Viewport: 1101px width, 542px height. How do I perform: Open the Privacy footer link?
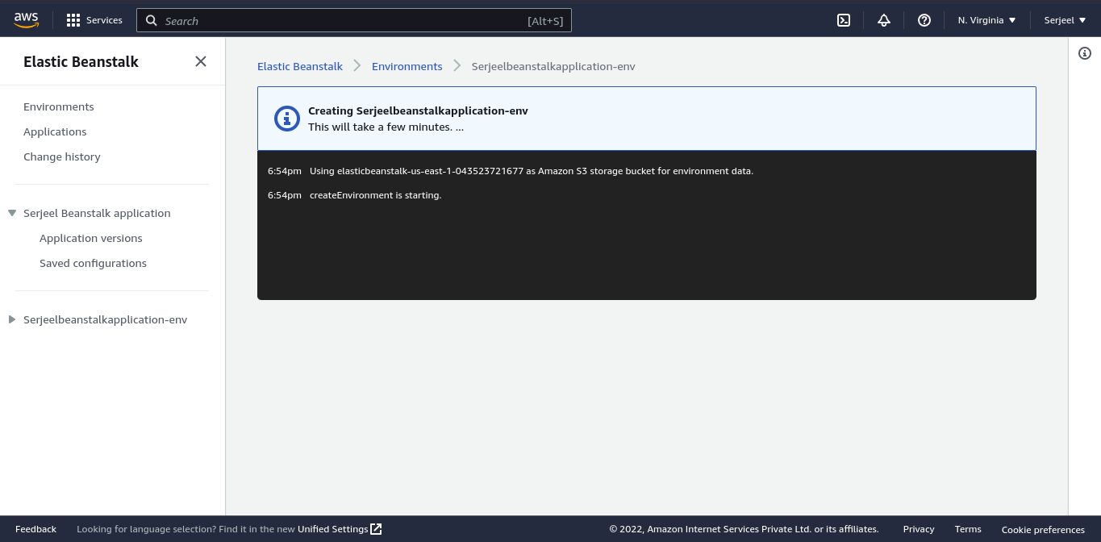[x=919, y=529]
